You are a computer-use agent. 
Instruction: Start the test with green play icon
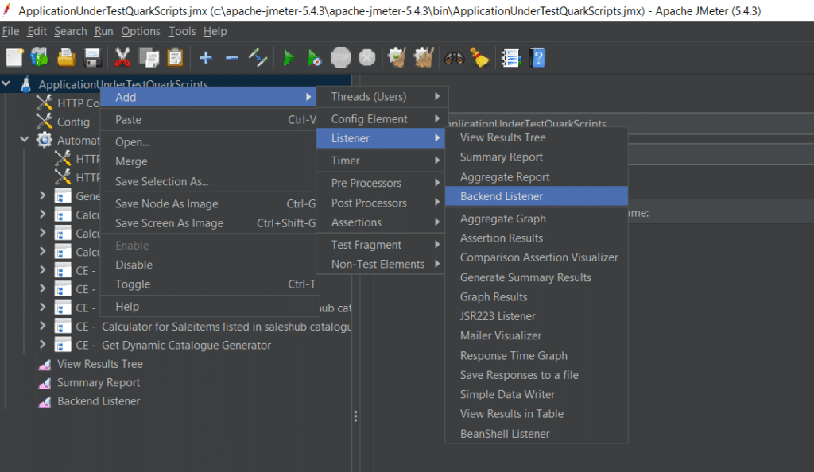click(289, 57)
